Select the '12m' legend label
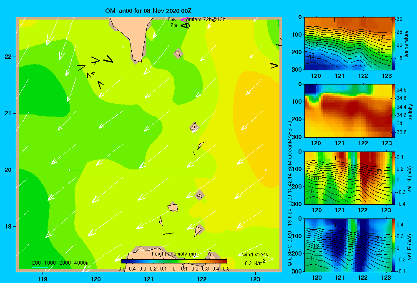Image resolution: width=417 pixels, height=283 pixels. click(172, 25)
